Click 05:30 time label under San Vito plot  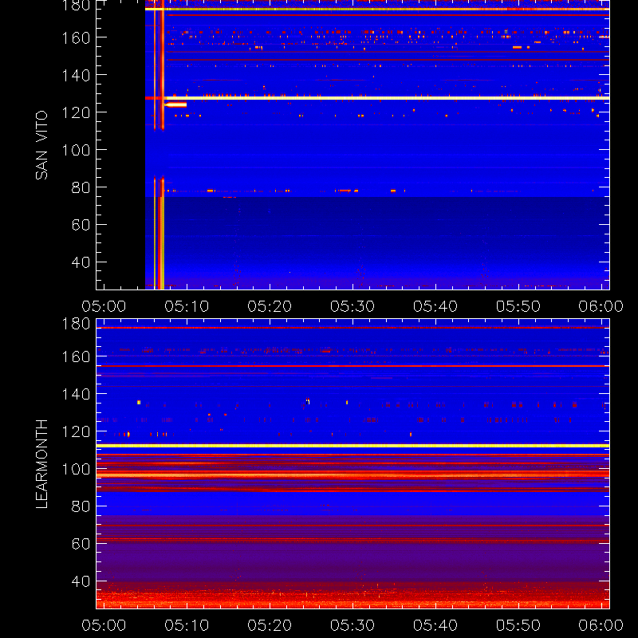pos(352,306)
